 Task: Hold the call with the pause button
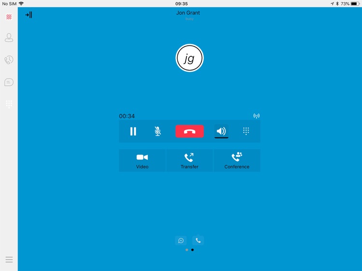[133, 131]
